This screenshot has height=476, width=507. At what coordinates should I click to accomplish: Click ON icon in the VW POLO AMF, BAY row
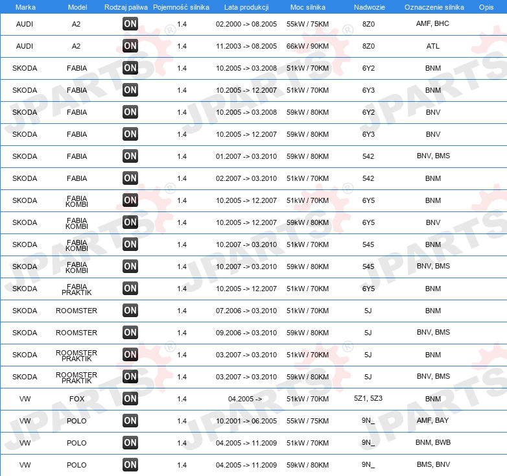coord(130,420)
